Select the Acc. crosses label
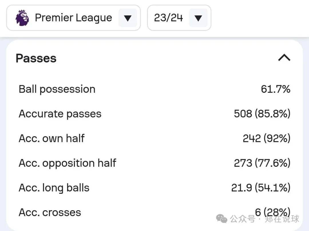This screenshot has height=231, width=309. pos(50,212)
